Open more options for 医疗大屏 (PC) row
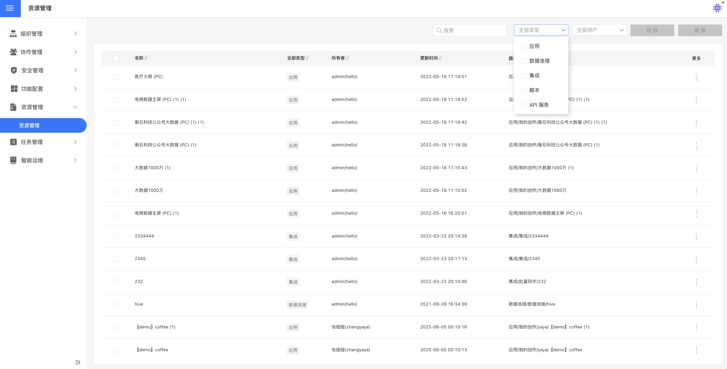727x369 pixels. tap(696, 77)
